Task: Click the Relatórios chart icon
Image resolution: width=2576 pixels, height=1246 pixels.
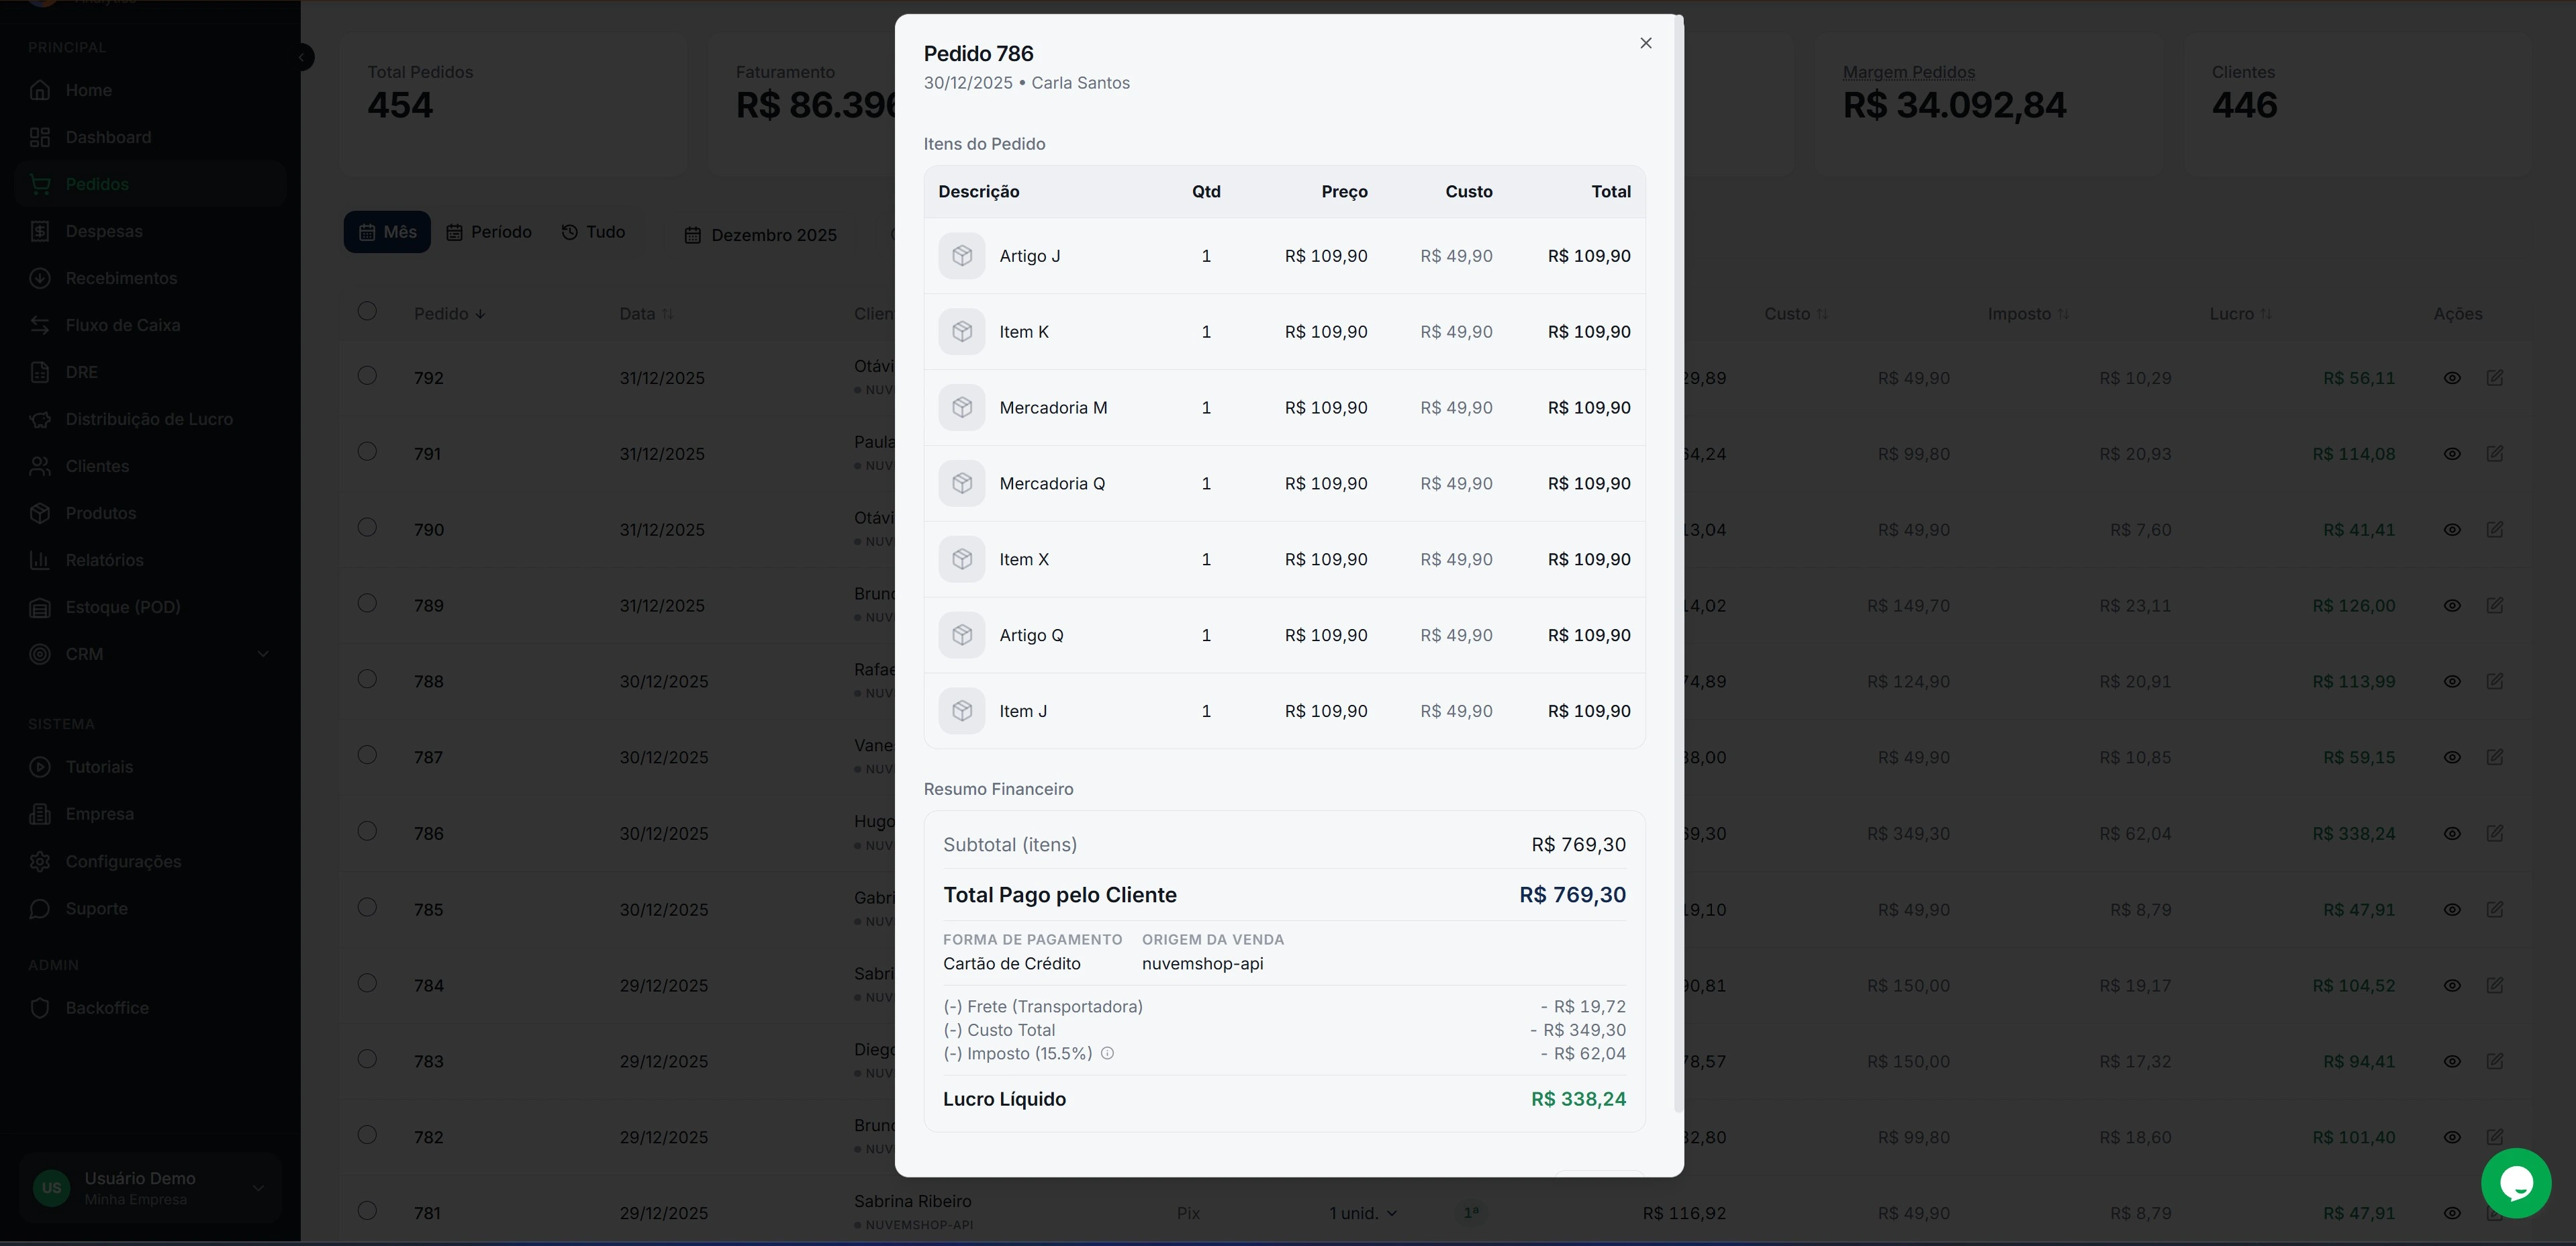Action: 40,560
